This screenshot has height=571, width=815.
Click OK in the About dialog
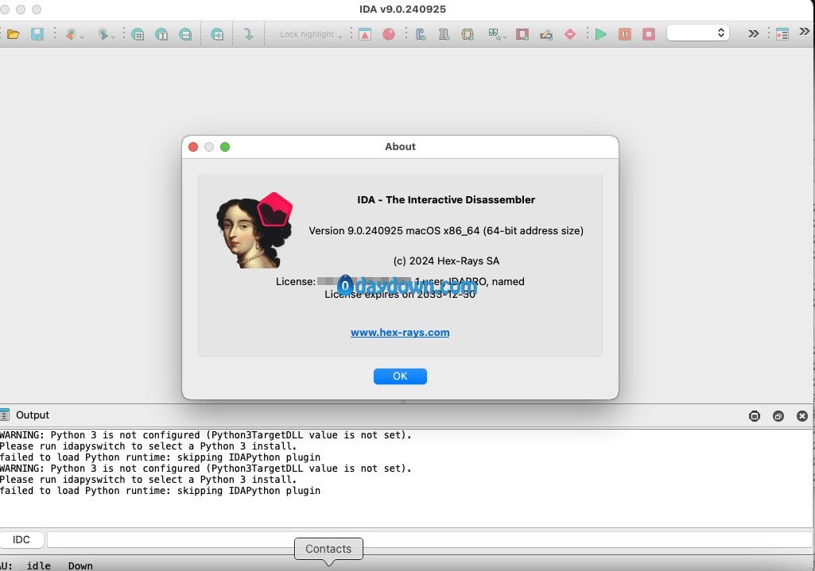[x=400, y=376]
